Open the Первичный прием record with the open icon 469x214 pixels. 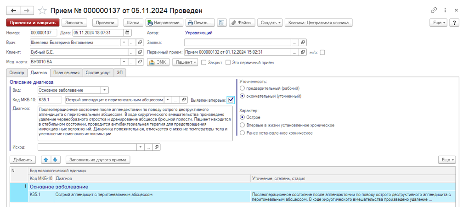click(303, 52)
